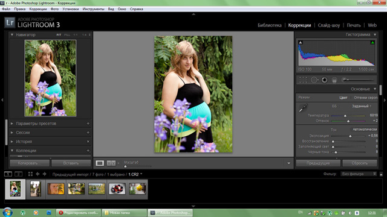Open the Windows Start button
The width and height of the screenshot is (387, 217).
(7, 213)
